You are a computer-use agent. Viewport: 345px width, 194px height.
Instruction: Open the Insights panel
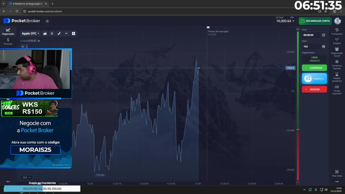point(337,41)
